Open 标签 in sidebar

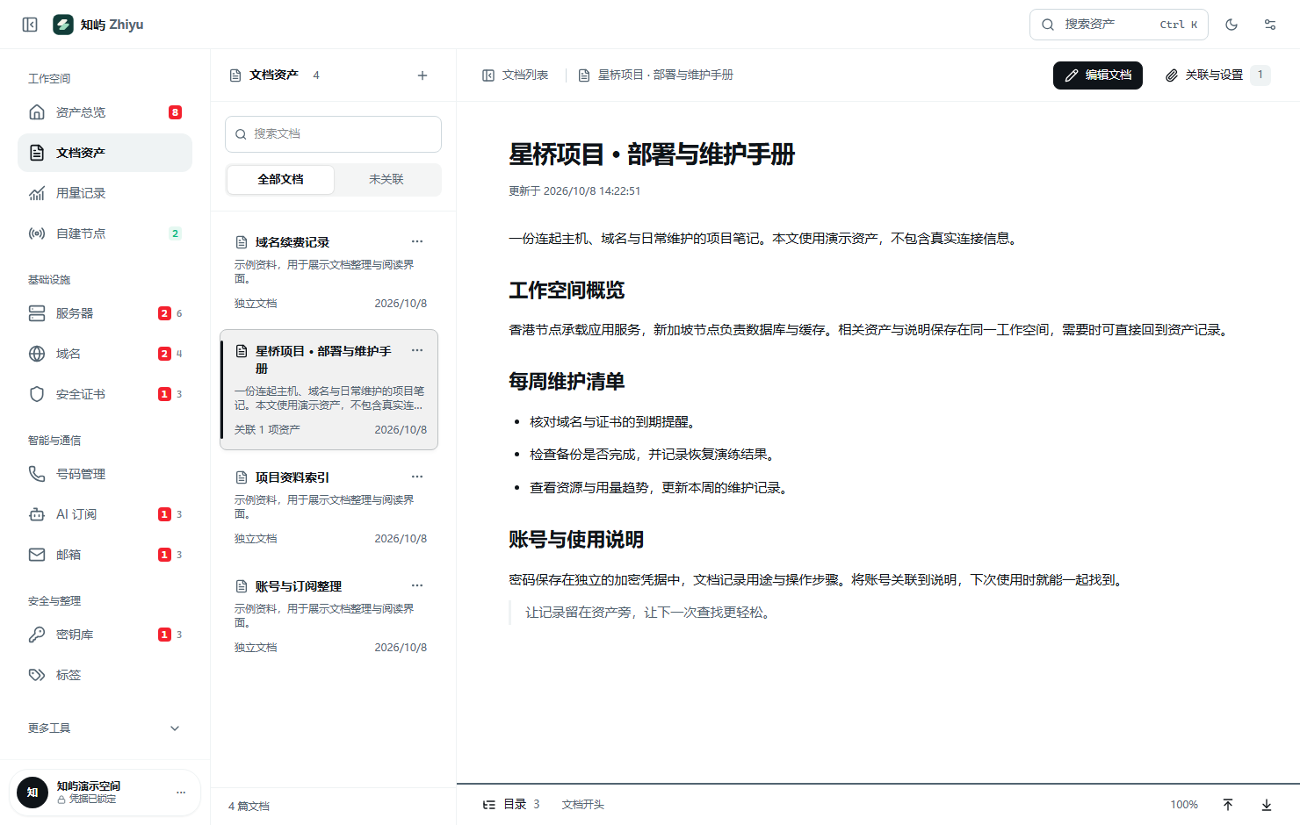point(105,675)
